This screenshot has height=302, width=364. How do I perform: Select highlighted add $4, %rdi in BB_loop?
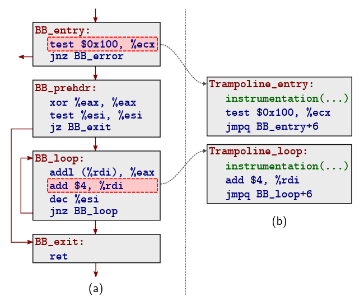coord(102,186)
